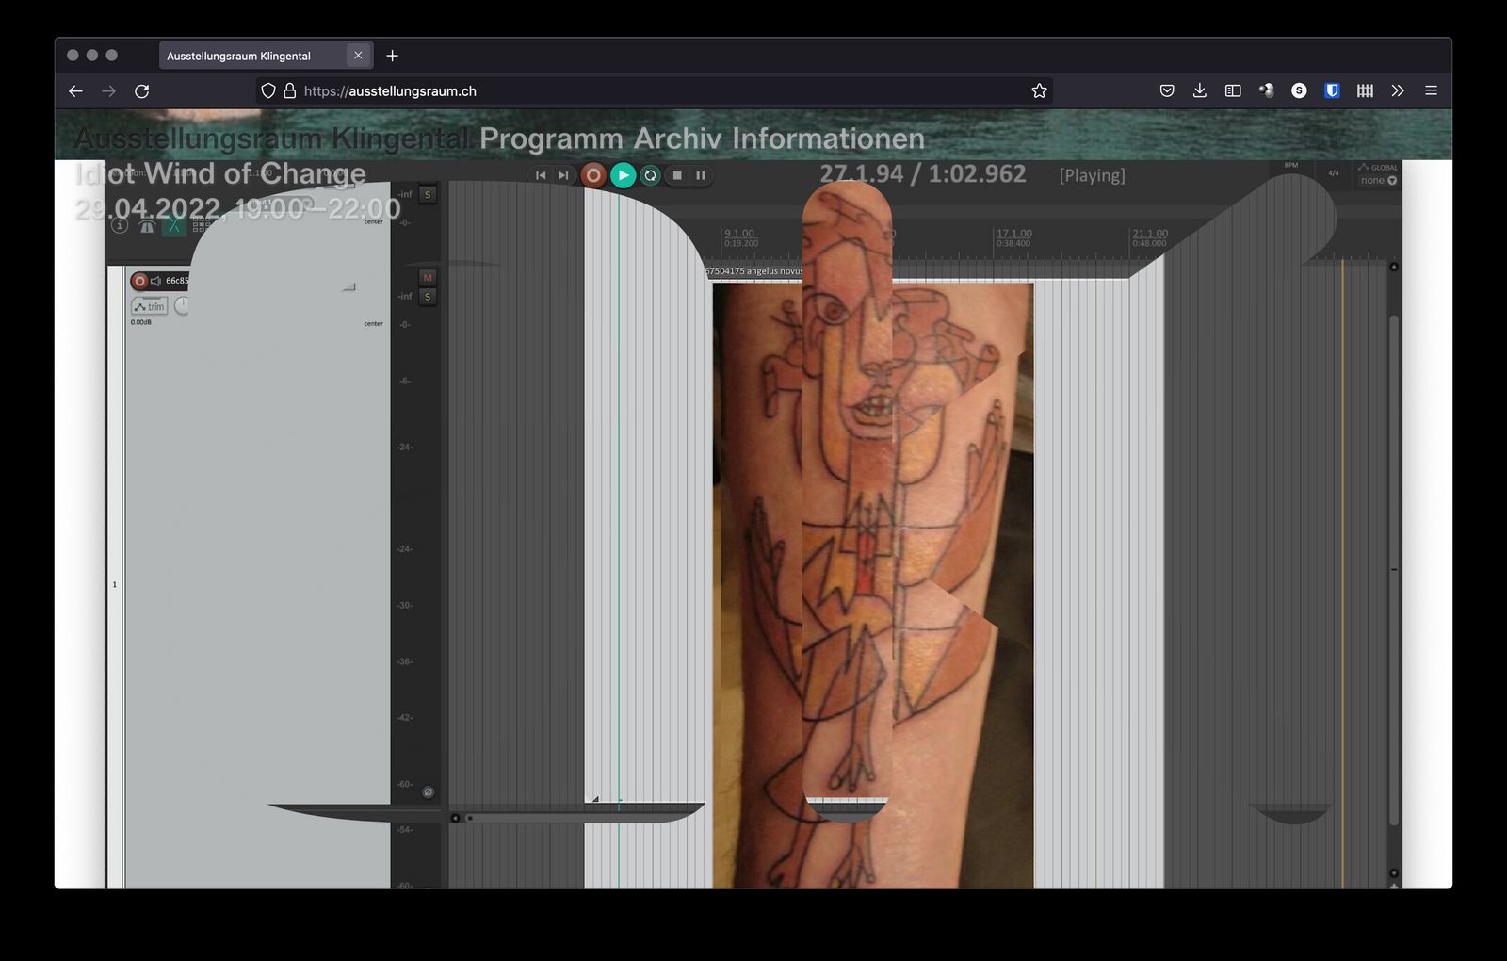Toggle the metronome toolbar icon
The height and width of the screenshot is (961, 1507).
pyautogui.click(x=147, y=225)
